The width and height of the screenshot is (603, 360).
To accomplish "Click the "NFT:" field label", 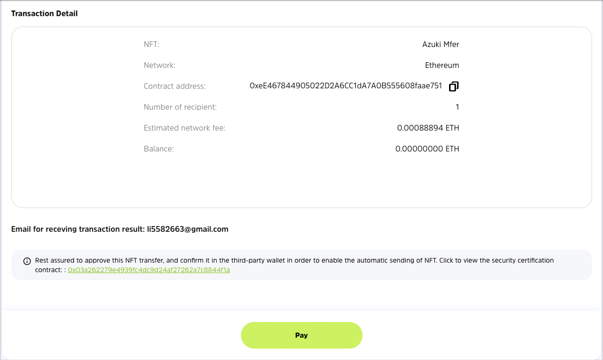I will [152, 45].
